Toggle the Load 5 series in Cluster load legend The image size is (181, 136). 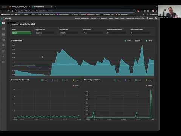tap(138, 41)
